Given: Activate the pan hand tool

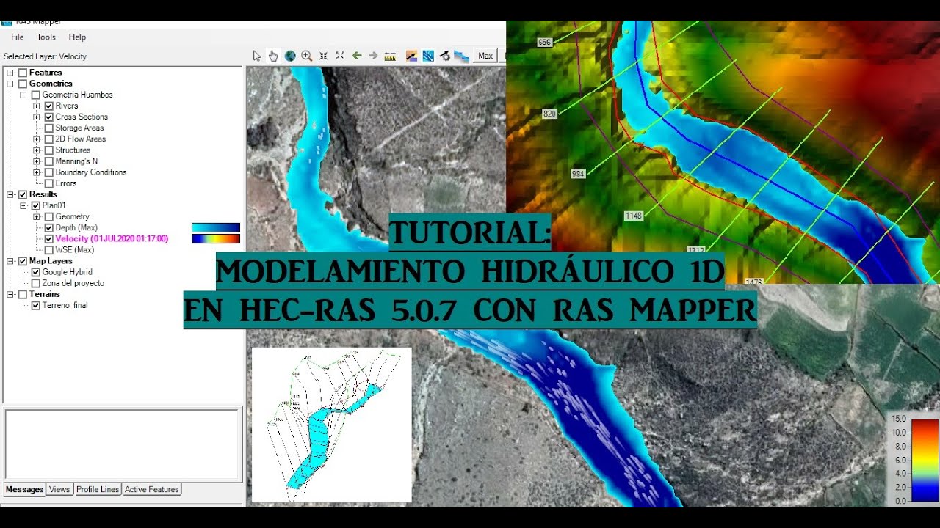Looking at the screenshot, I should coord(273,56).
